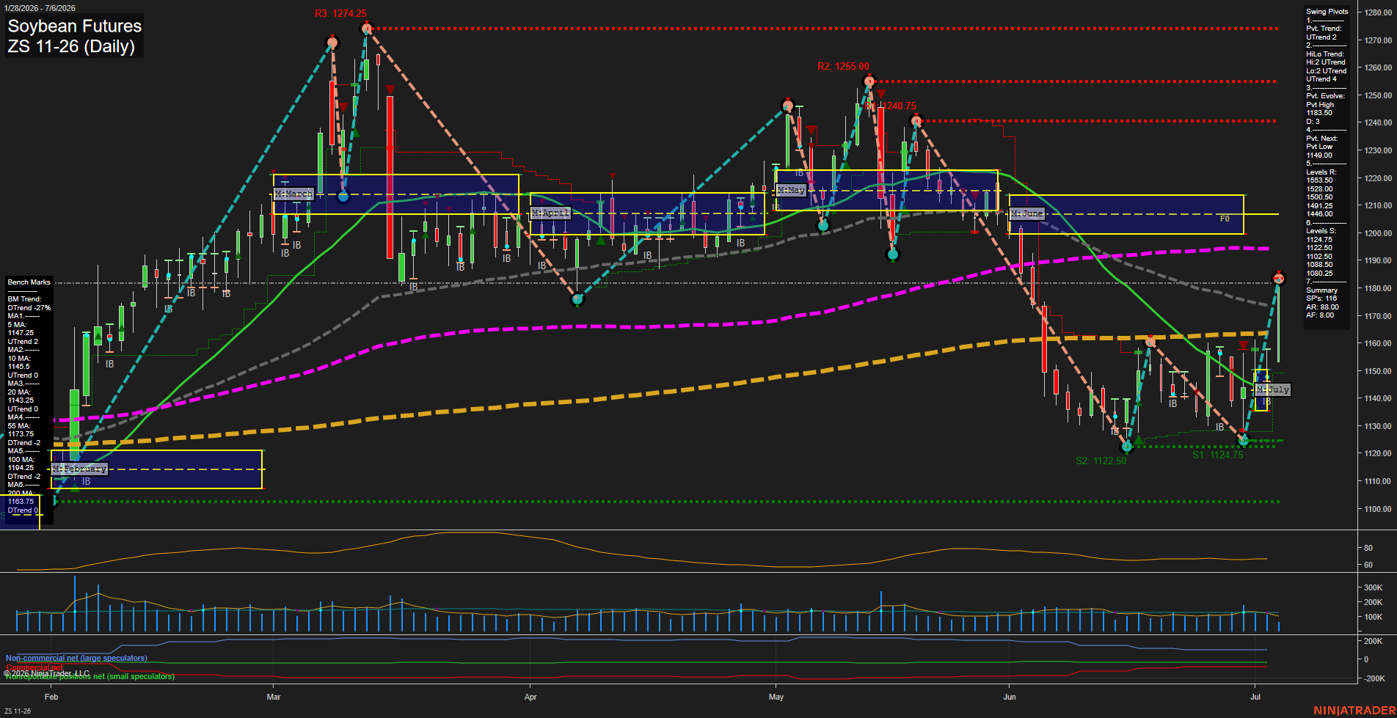Click the swing pivot high marker at R2
Screen dimensions: 1397x718
click(x=869, y=81)
